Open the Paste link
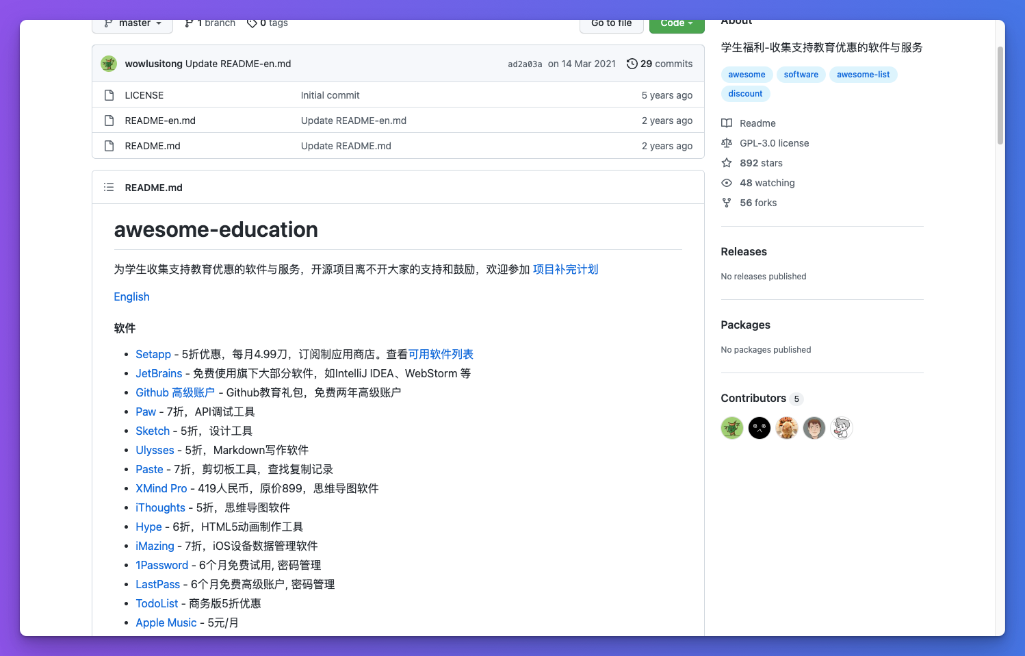This screenshot has height=656, width=1025. 149,470
